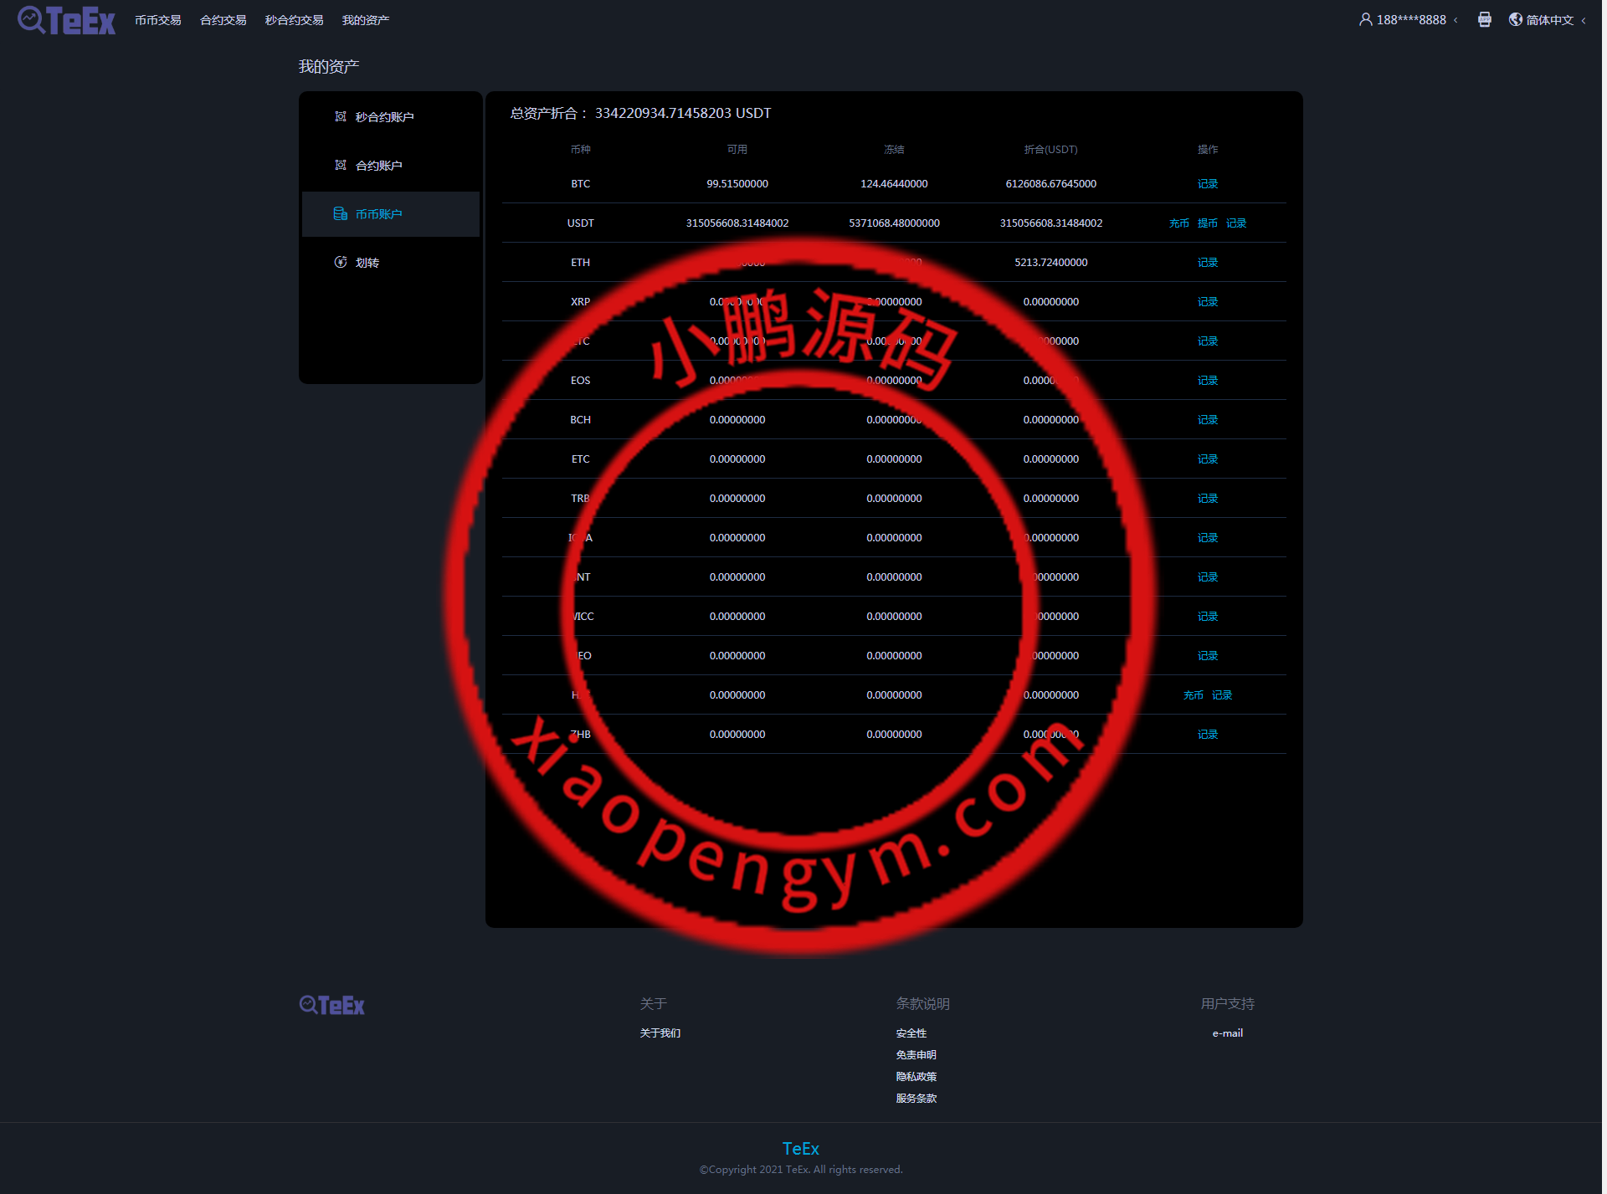Click the 隐私政策 link in the footer
The image size is (1607, 1194).
(x=916, y=1076)
